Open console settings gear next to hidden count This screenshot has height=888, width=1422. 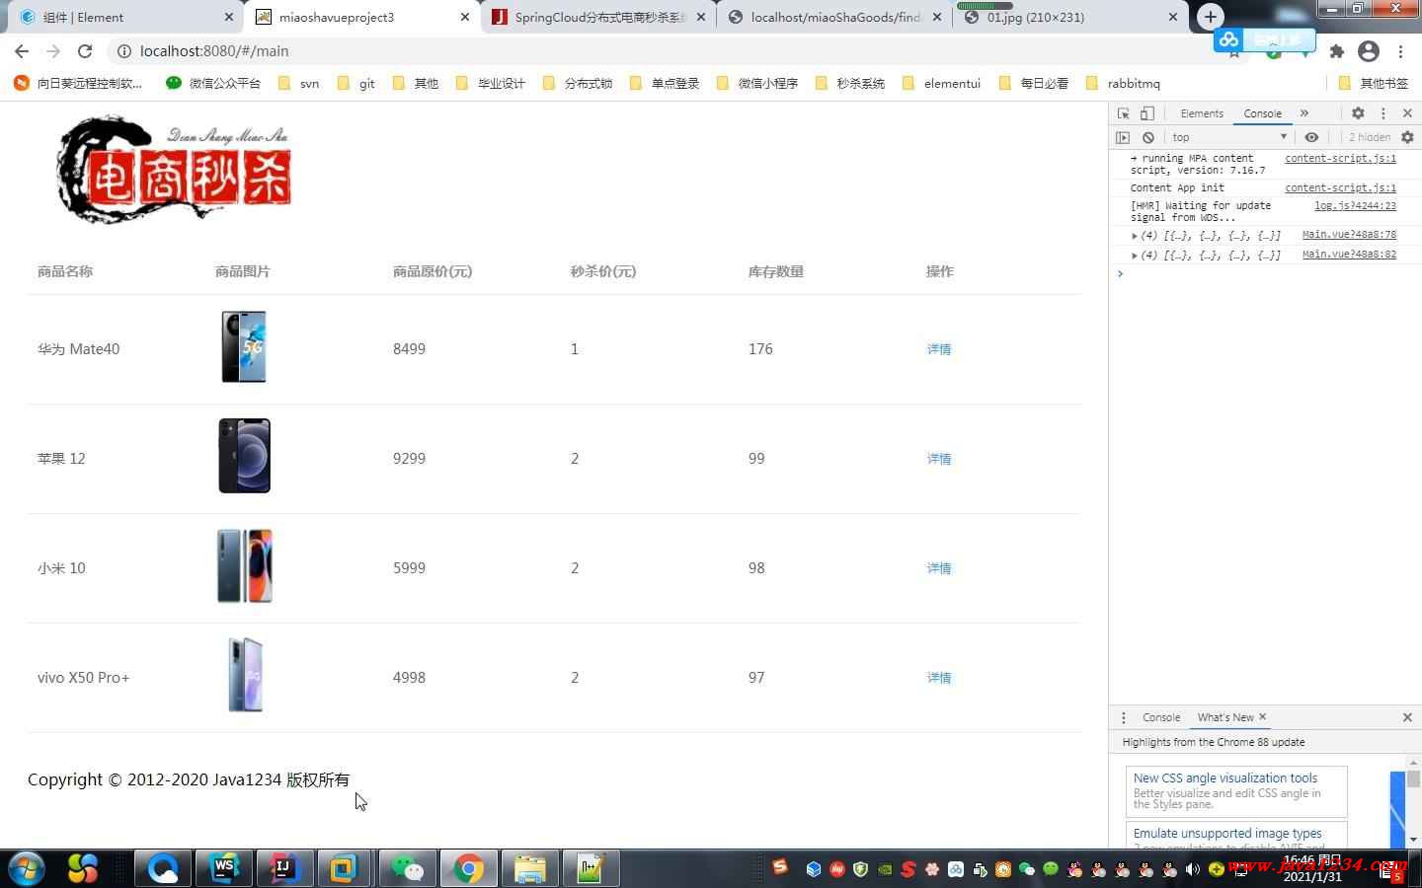[1407, 137]
